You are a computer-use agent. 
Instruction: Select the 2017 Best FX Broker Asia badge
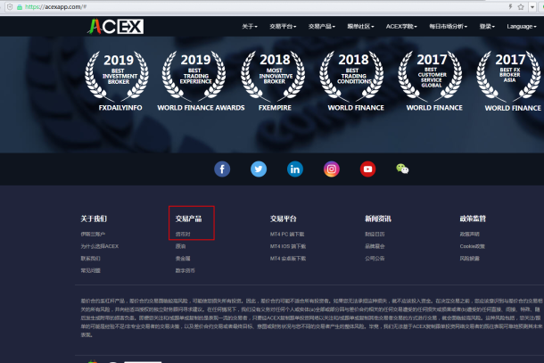pyautogui.click(x=508, y=77)
